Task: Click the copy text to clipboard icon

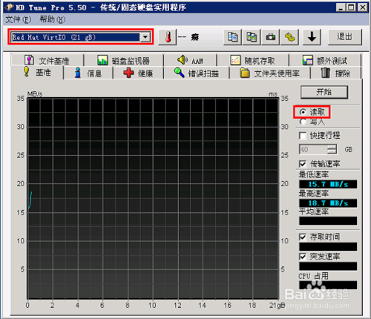Action: coord(232,37)
